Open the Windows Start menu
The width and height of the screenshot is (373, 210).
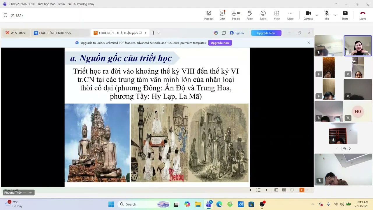[x=111, y=204]
